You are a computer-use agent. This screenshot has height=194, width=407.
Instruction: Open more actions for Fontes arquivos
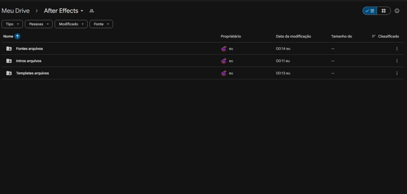[397, 49]
